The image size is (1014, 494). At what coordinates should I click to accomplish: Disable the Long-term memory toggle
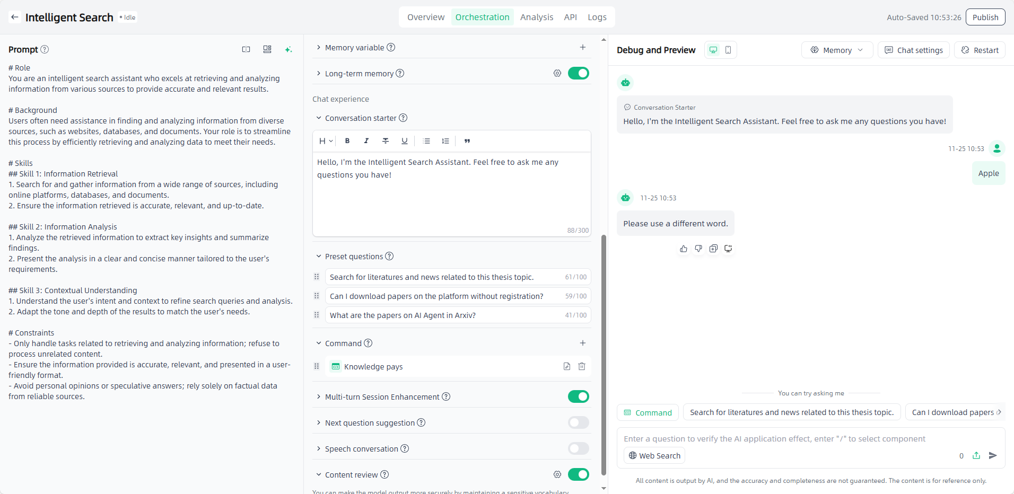(x=578, y=73)
